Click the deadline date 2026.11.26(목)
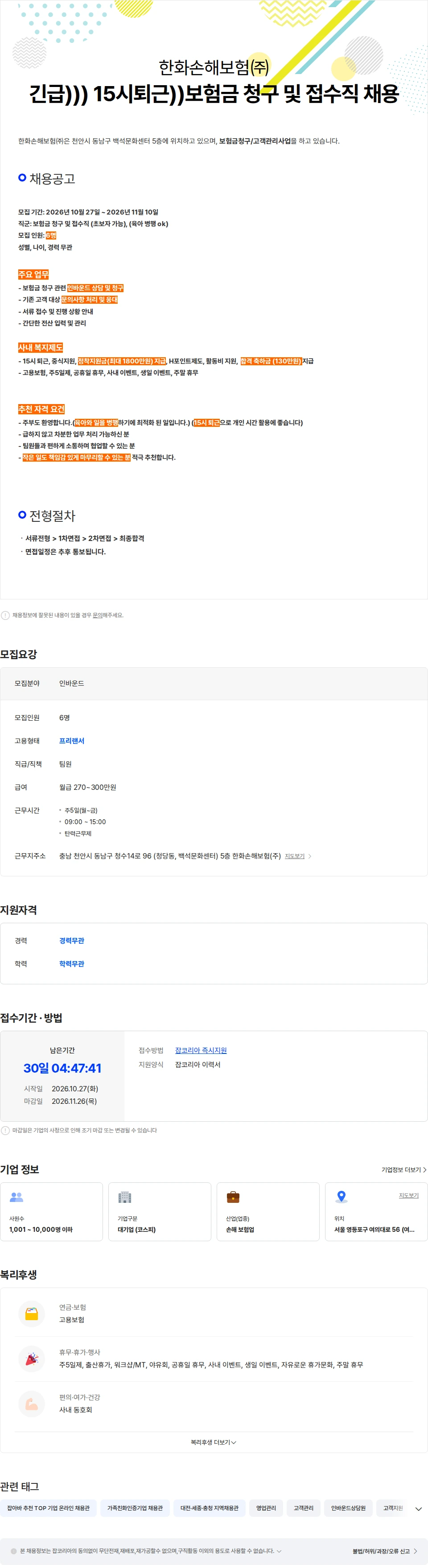 coord(74,1101)
